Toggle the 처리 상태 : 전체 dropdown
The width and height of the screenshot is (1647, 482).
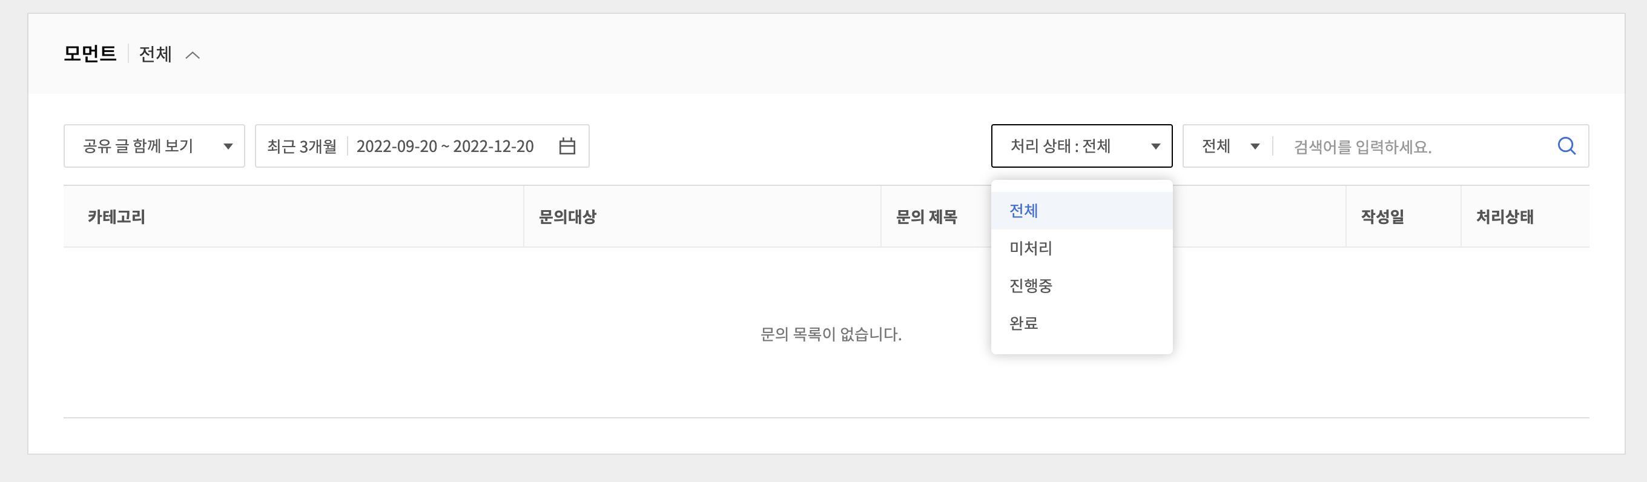[1081, 147]
